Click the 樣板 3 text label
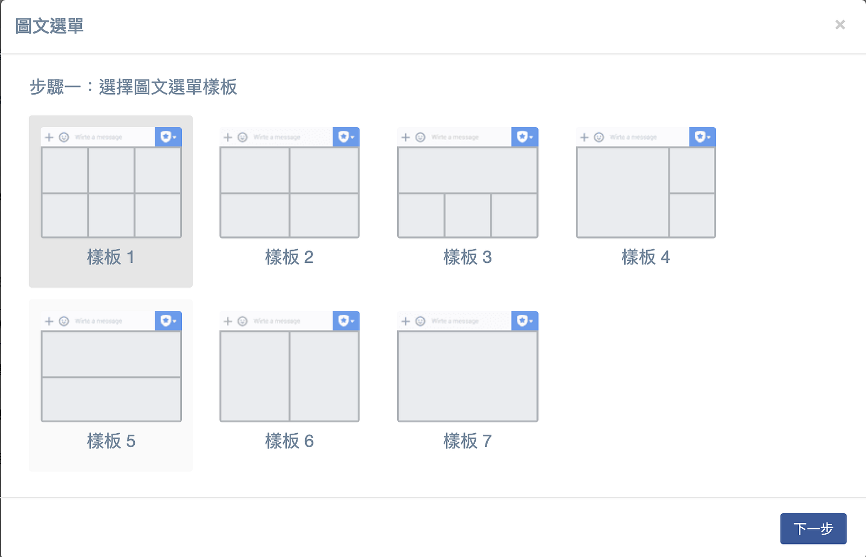This screenshot has height=557, width=866. [468, 257]
